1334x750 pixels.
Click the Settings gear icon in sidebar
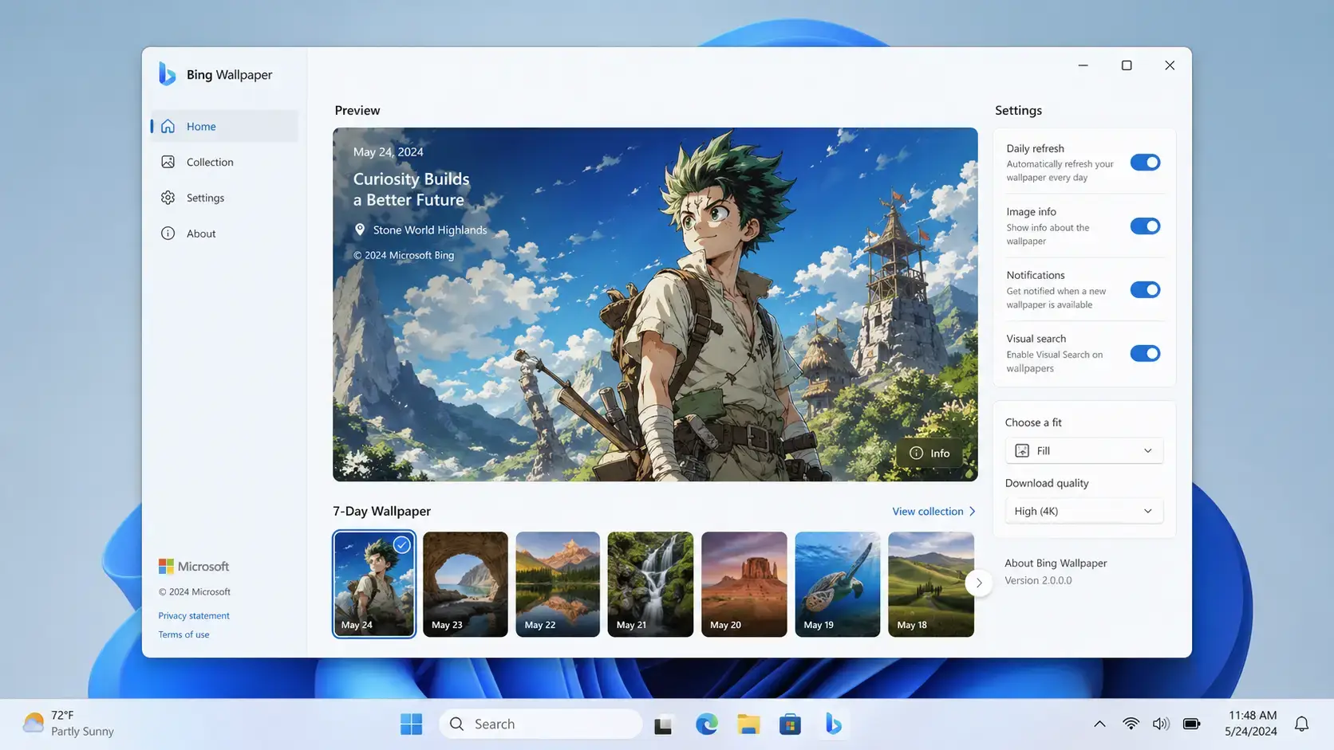coord(168,198)
